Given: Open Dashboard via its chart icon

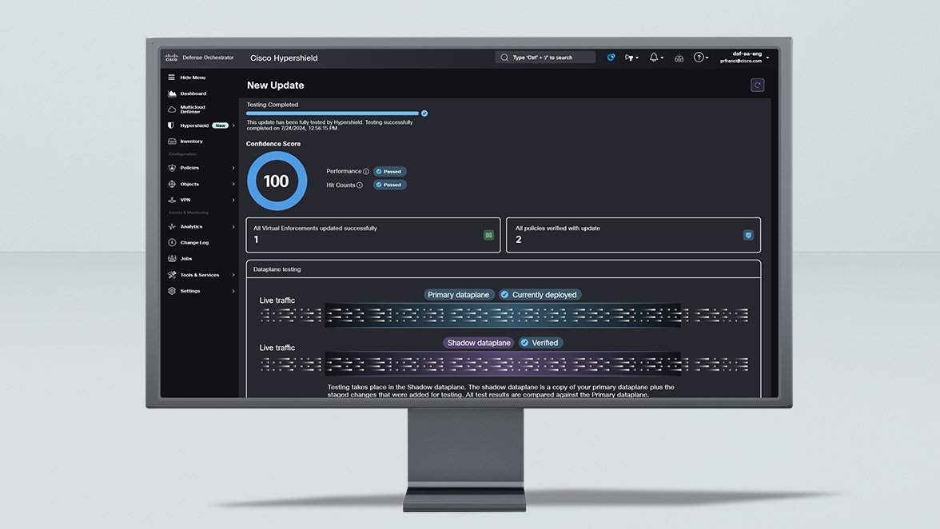Looking at the screenshot, I should click(x=172, y=93).
